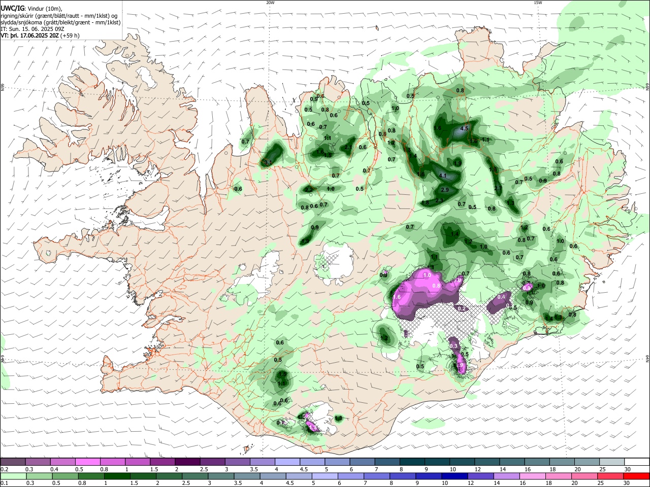The image size is (650, 487).
Task: Pick the lavender top-row swatch between 4 and 4.5
Action: 287,462
